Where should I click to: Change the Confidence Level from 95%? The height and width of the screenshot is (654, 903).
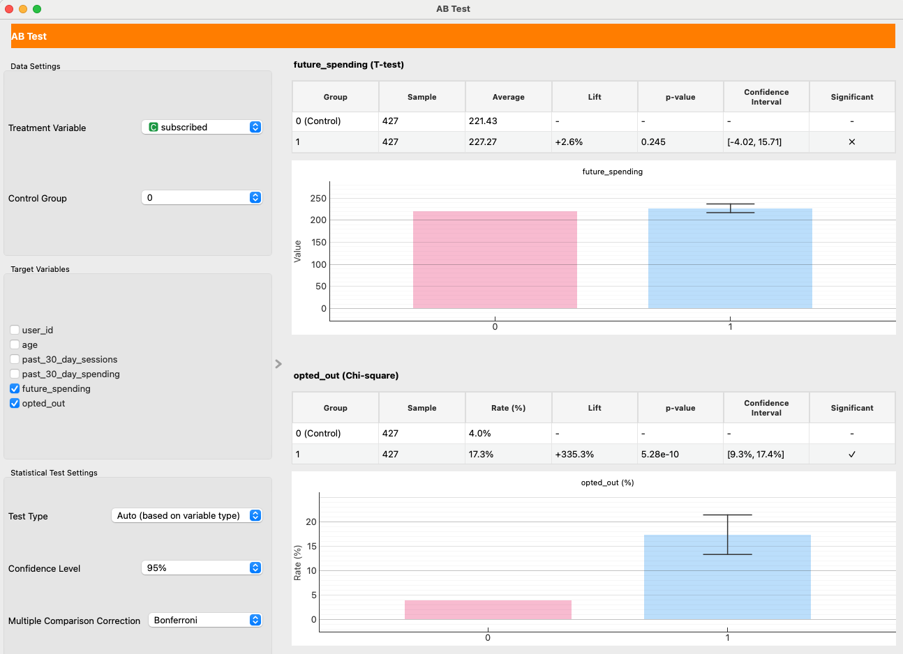pyautogui.click(x=202, y=568)
